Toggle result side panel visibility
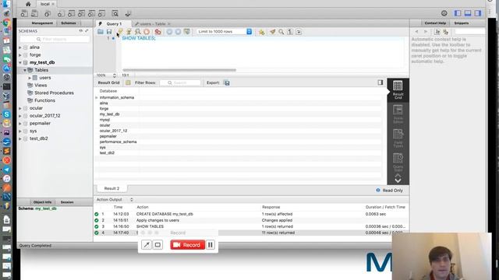 pyautogui.click(x=380, y=82)
